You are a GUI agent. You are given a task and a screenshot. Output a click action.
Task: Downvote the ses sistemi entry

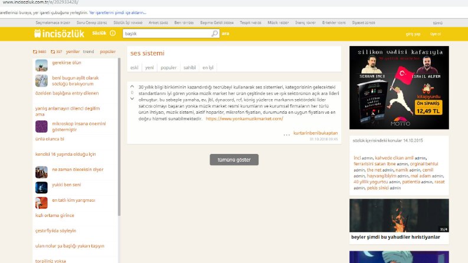click(x=132, y=98)
